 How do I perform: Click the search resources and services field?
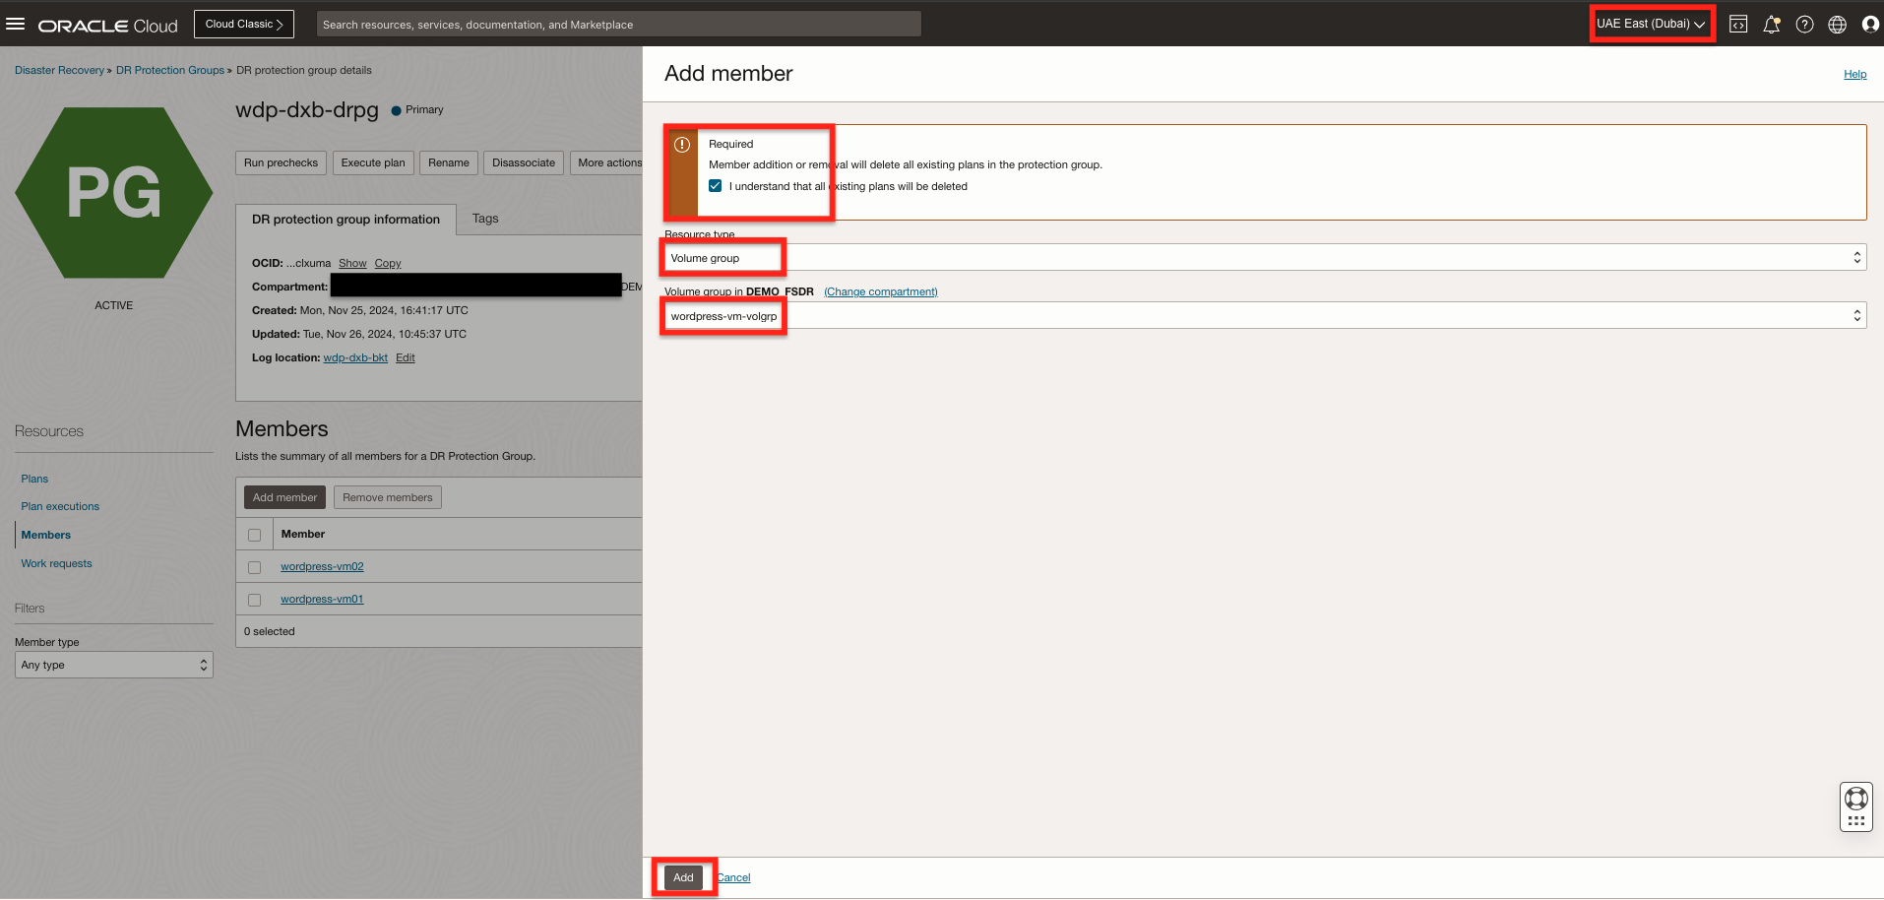click(619, 25)
